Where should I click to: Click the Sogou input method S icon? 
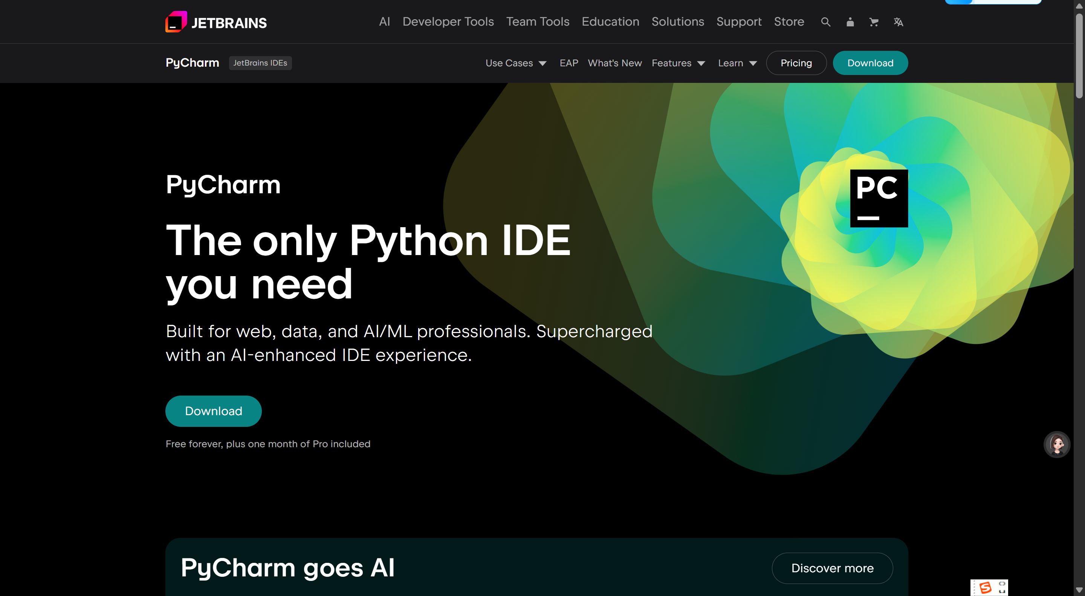click(985, 588)
